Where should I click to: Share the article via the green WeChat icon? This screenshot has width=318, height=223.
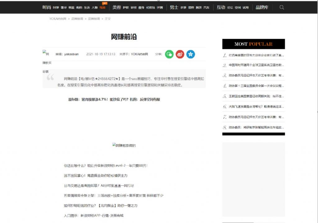click(169, 54)
